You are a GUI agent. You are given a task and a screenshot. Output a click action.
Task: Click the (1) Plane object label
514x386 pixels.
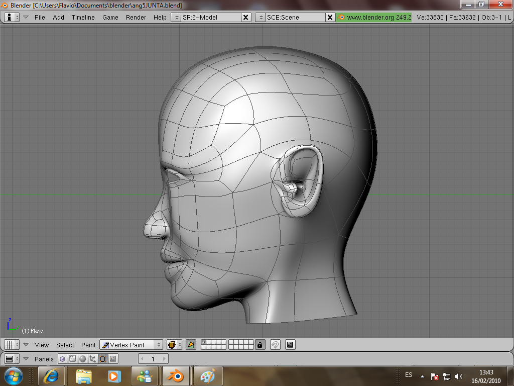pyautogui.click(x=32, y=331)
